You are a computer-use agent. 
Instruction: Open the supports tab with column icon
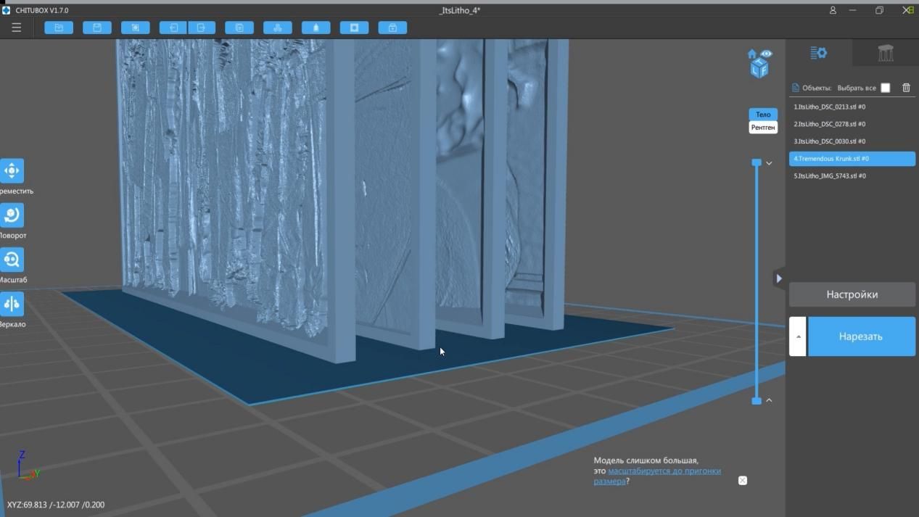click(x=885, y=53)
